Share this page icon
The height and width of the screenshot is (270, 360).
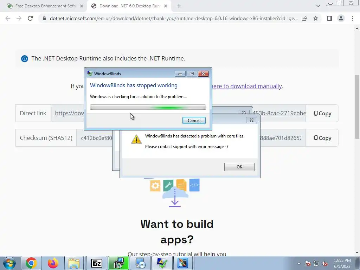coord(304,18)
